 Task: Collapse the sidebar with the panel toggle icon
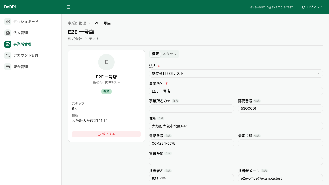point(68,7)
